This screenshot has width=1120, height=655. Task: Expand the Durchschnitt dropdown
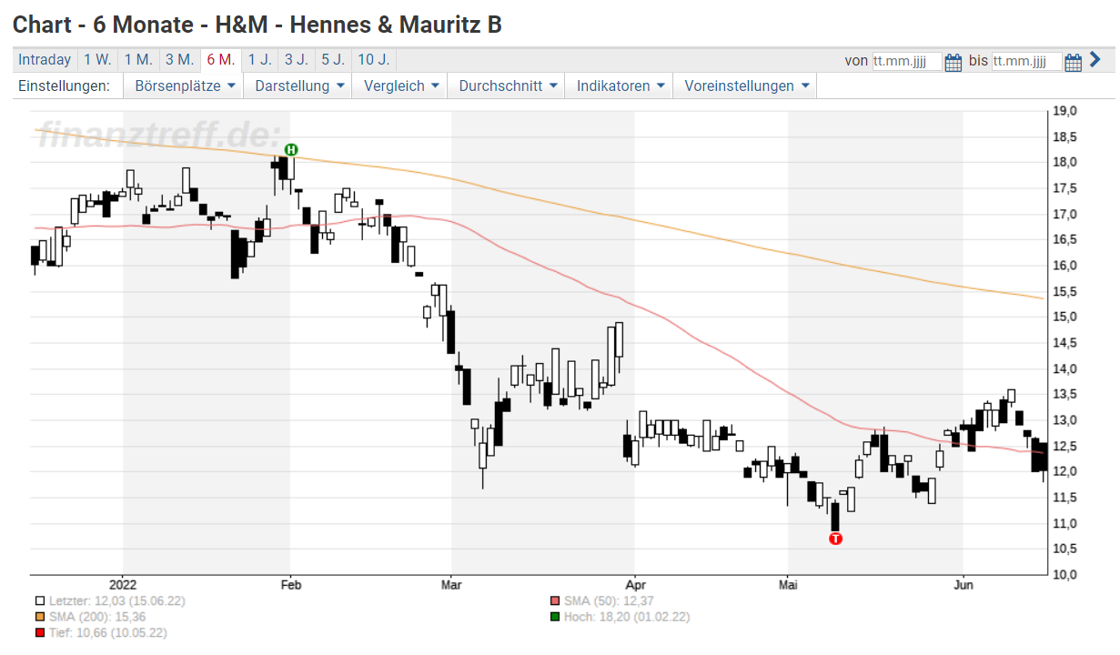[x=508, y=86]
